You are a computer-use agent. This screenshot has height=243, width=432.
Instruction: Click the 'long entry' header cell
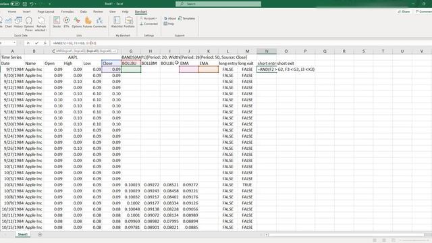228,63
